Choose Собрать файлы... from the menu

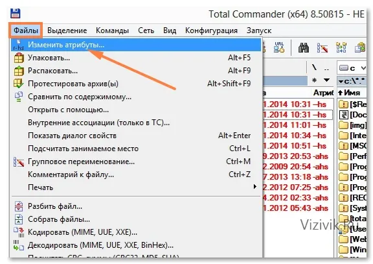[136, 219]
